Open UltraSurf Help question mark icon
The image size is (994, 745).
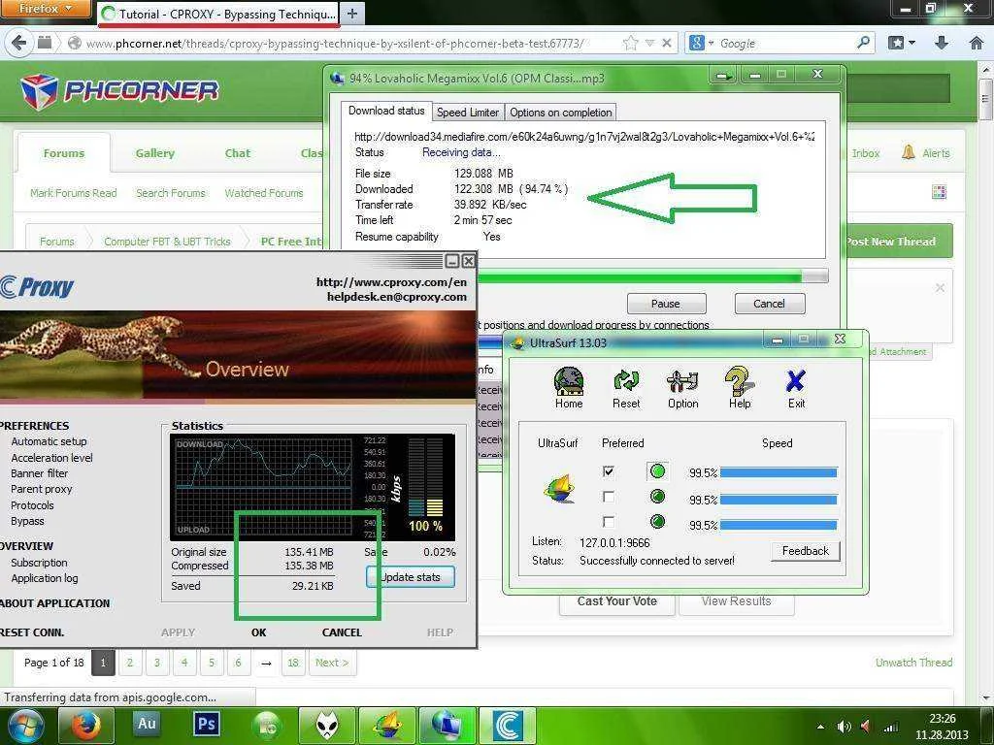pyautogui.click(x=739, y=387)
